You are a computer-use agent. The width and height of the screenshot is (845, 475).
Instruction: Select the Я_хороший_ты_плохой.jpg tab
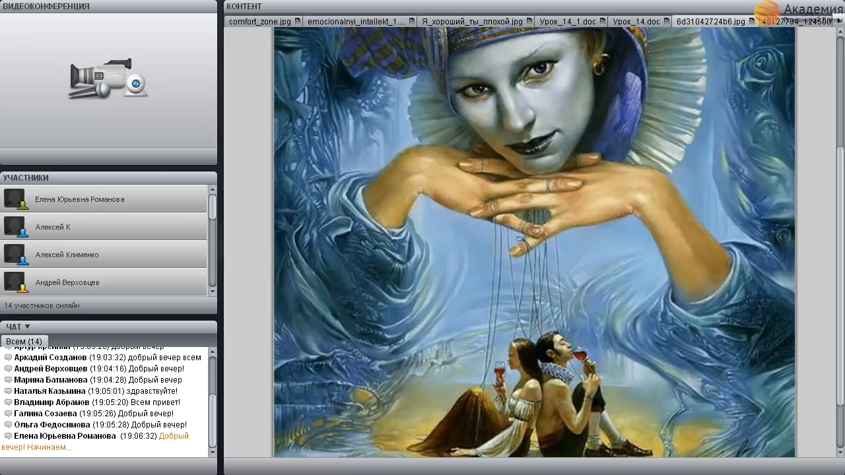[476, 22]
